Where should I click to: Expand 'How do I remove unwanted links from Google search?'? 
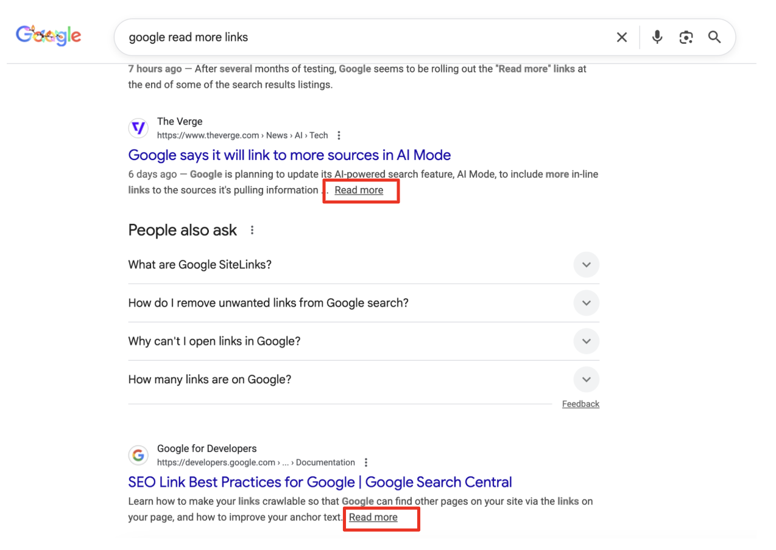586,303
